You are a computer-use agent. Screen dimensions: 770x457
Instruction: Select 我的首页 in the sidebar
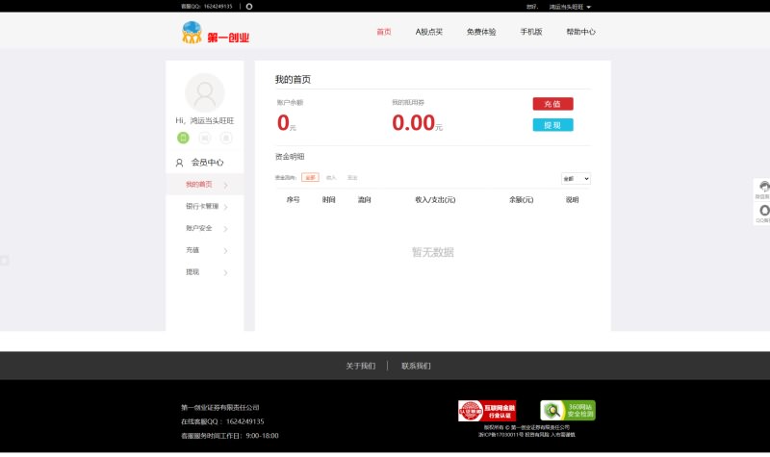point(205,185)
